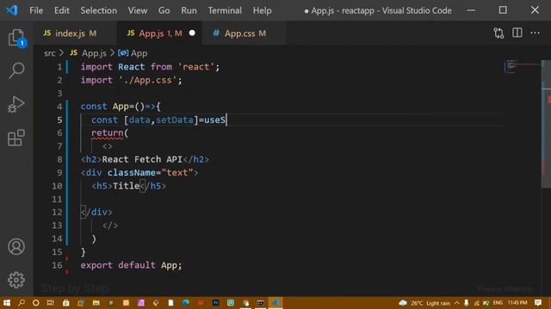Click the closing </div> tag on line 12
Viewport: 551px width, 309px height.
coord(96,212)
